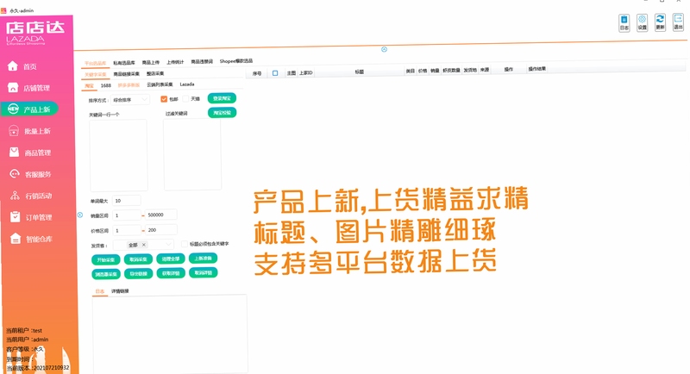690x374 pixels.
Task: Click the 导出链接 export links button
Action: click(x=139, y=274)
